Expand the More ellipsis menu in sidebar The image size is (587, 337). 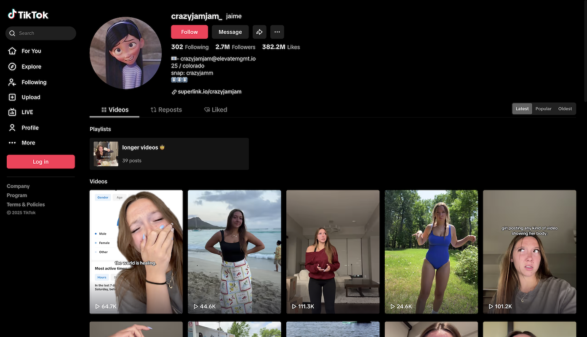coord(13,143)
